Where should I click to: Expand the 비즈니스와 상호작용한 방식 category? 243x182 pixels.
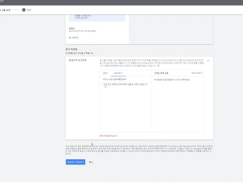coord(116,78)
